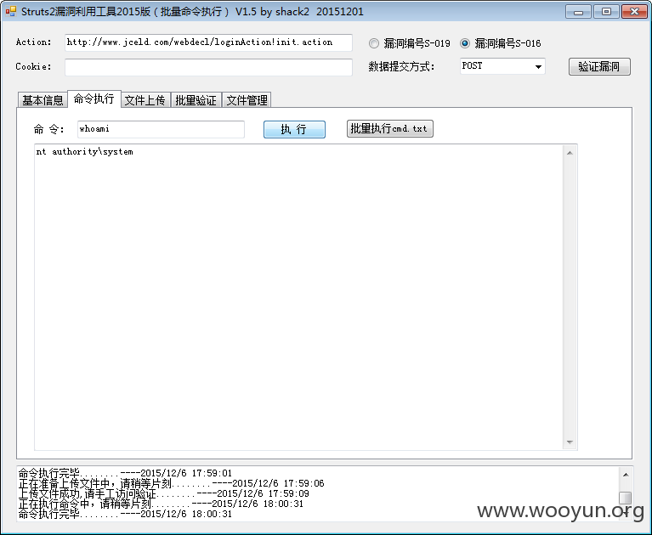The width and height of the screenshot is (652, 535).
Task: Click the Action URL input field
Action: 208,42
